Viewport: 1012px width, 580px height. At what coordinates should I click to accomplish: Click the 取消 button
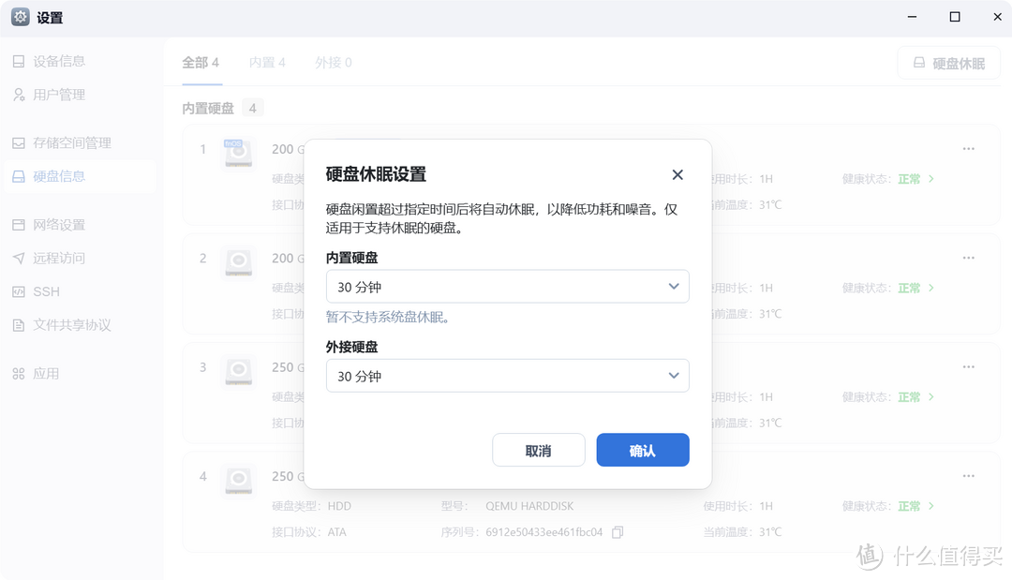tap(538, 451)
